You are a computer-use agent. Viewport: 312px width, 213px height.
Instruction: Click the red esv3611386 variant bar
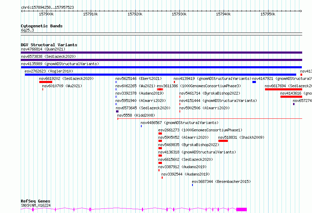[160, 89]
